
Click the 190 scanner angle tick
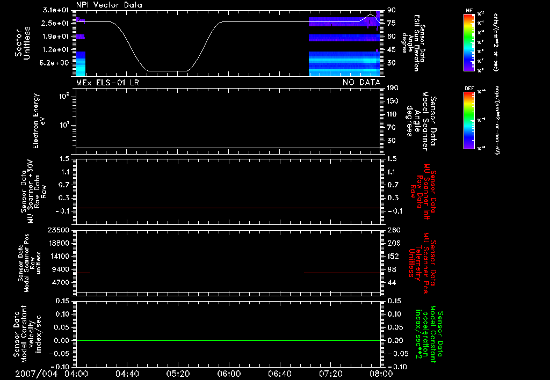[393, 88]
